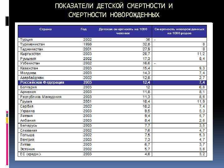Screen dimensions: 224x168
Task: Select the 'Литва' country cell
Action: tap(25, 144)
